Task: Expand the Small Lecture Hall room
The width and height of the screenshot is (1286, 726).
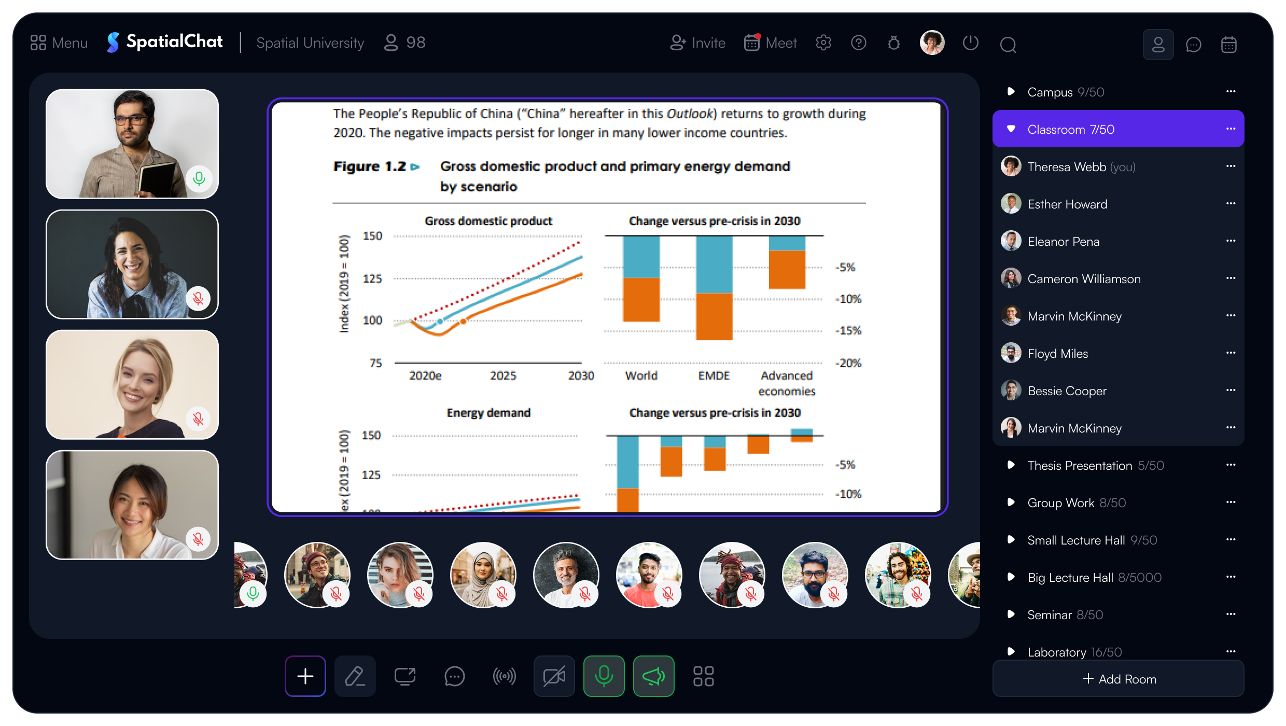Action: [x=1011, y=540]
